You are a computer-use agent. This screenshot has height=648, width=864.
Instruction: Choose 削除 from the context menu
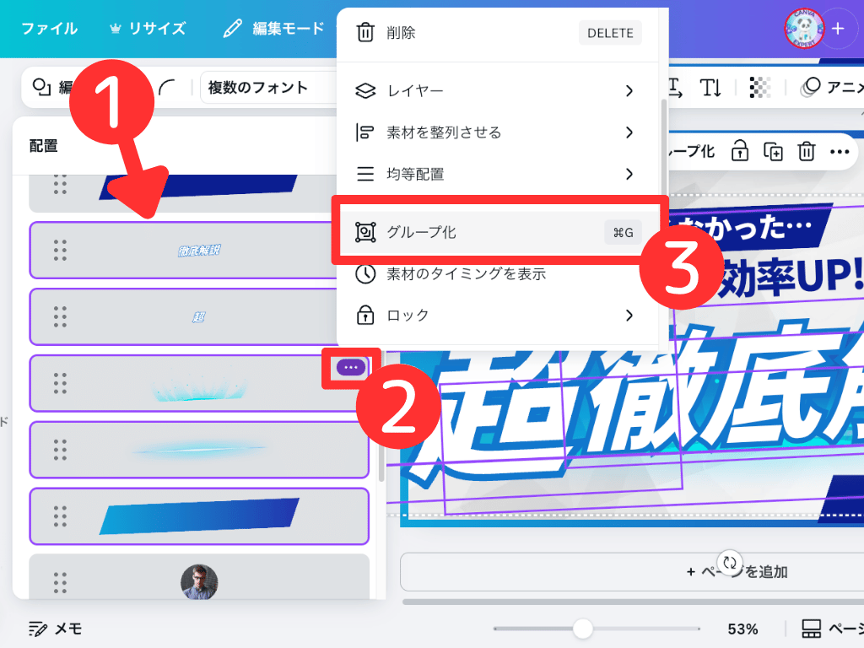click(x=498, y=33)
